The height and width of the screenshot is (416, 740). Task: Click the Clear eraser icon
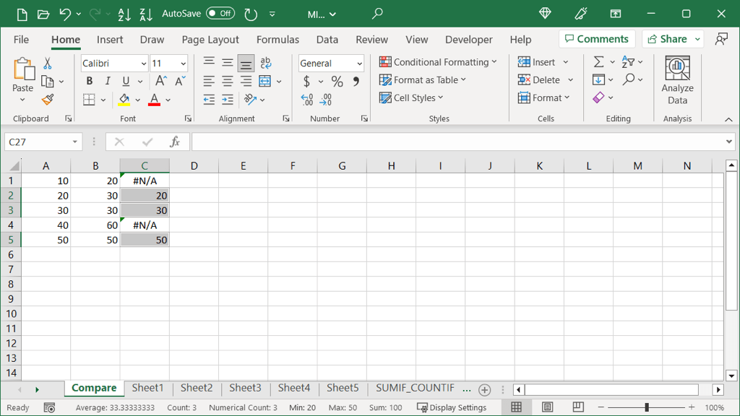[598, 97]
